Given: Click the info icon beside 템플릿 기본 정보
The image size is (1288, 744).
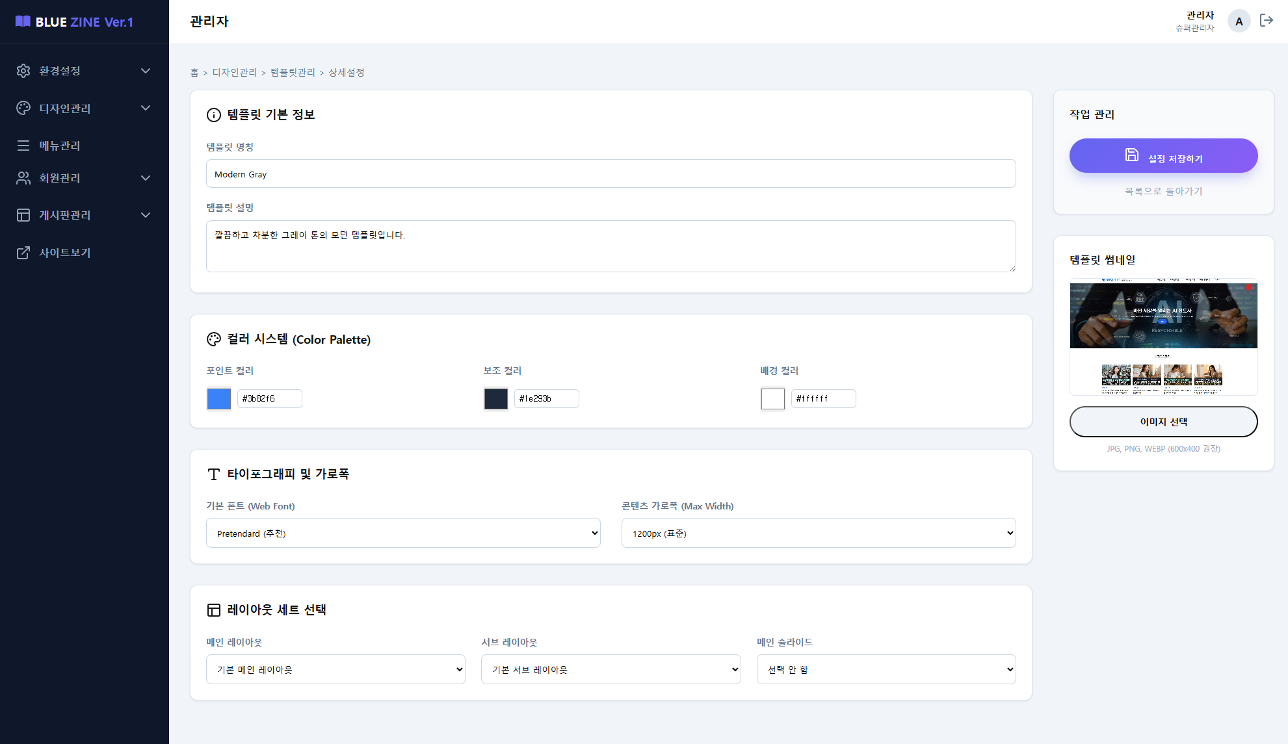Looking at the screenshot, I should [x=214, y=115].
